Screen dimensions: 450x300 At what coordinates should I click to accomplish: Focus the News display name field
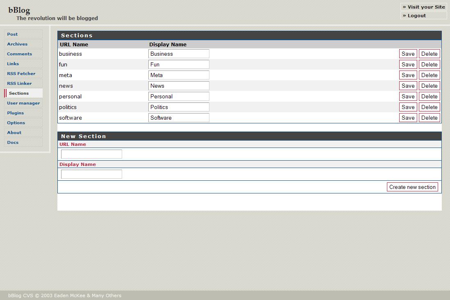[179, 86]
